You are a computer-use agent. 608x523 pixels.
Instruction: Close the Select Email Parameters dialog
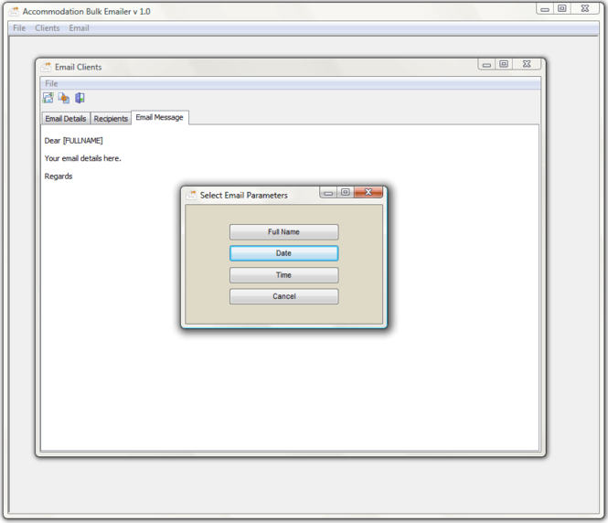[368, 192]
